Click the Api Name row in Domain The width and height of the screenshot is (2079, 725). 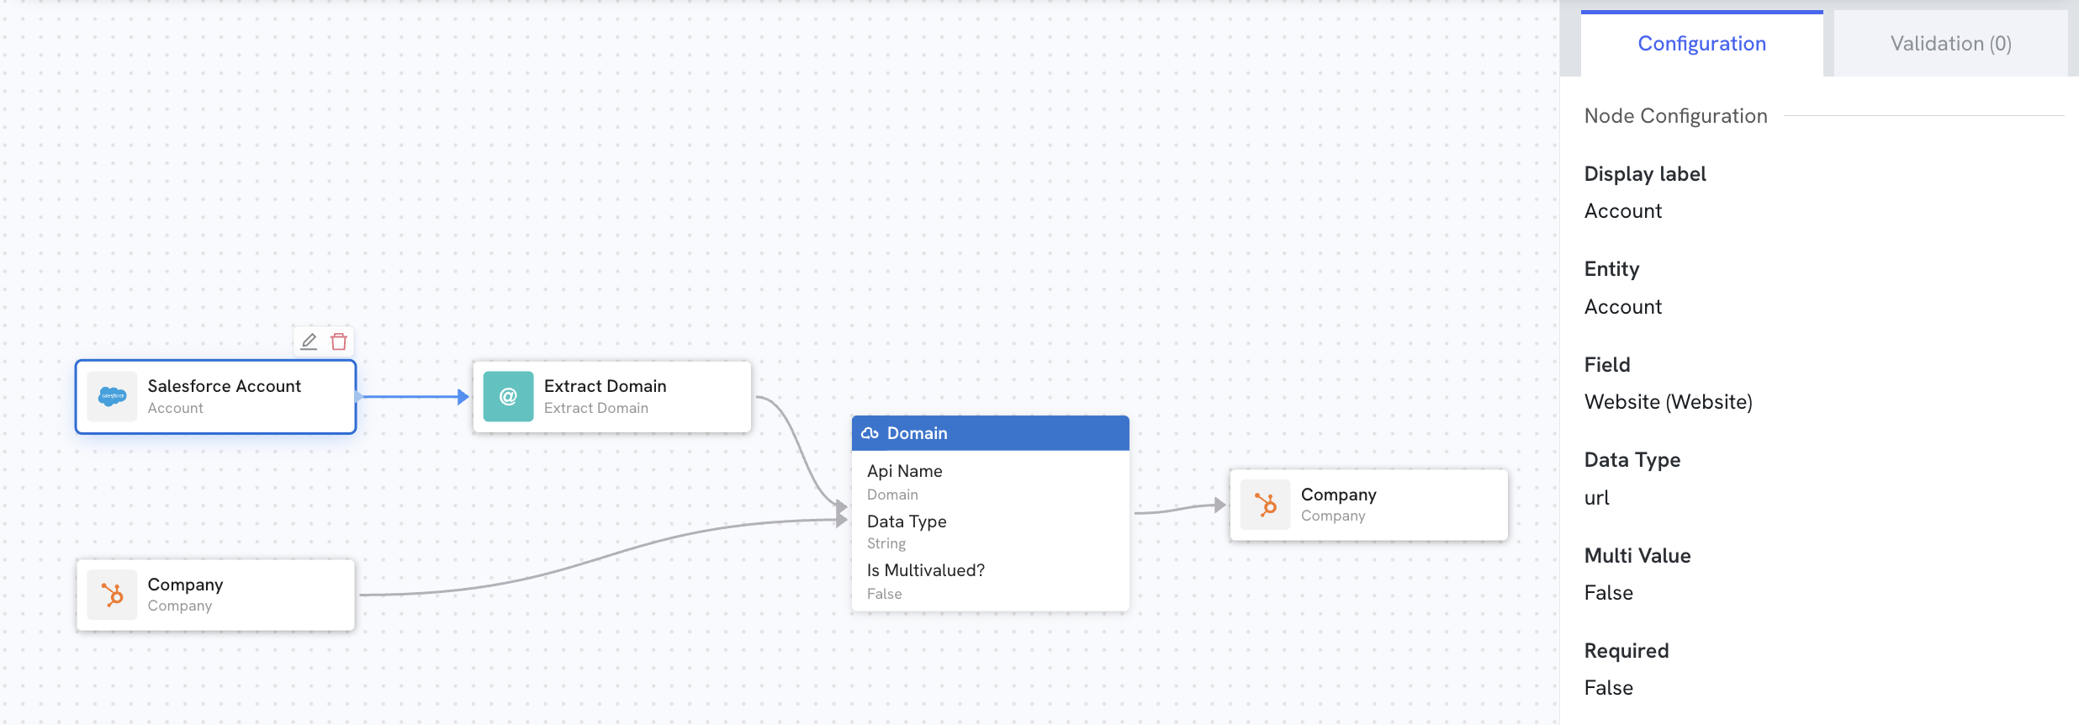[x=991, y=482]
